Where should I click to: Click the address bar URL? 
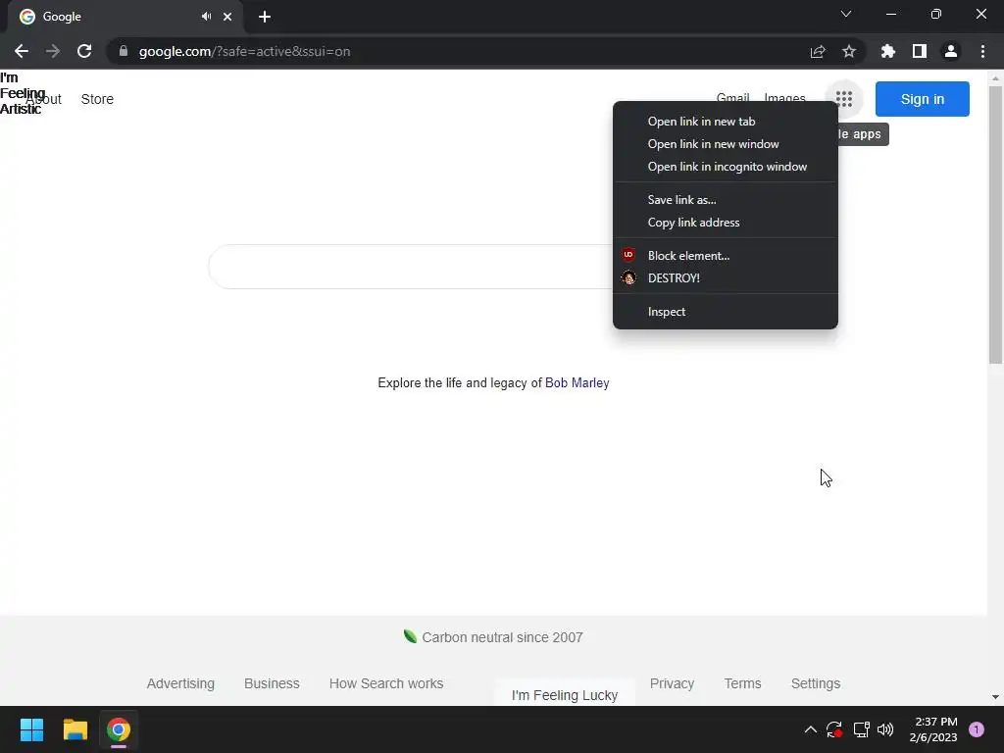click(x=244, y=51)
